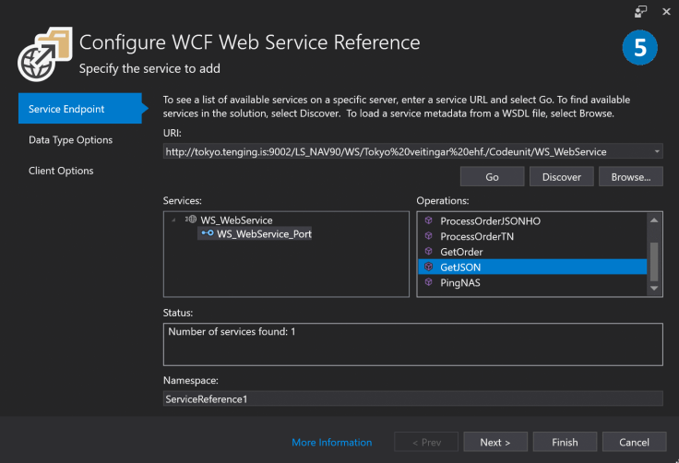The height and width of the screenshot is (463, 679).
Task: Open the Client Options page
Action: pos(61,171)
